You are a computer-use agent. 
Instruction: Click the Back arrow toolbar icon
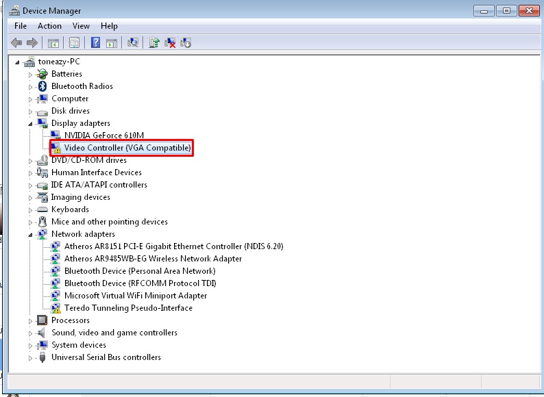(16, 43)
